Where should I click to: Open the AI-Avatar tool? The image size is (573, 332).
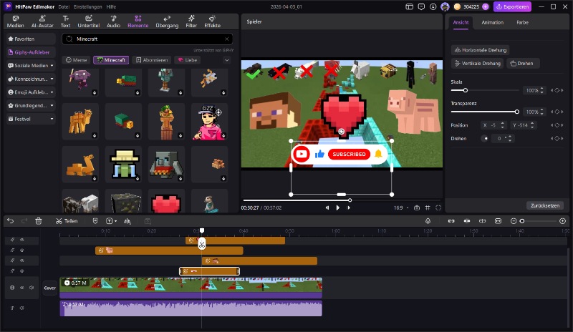tap(42, 21)
